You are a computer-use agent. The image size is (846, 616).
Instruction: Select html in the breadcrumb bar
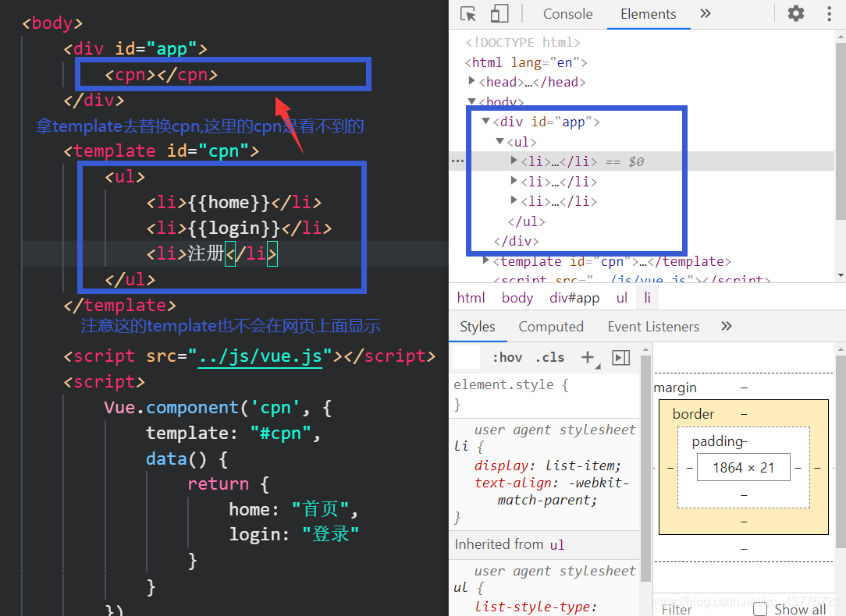(471, 298)
